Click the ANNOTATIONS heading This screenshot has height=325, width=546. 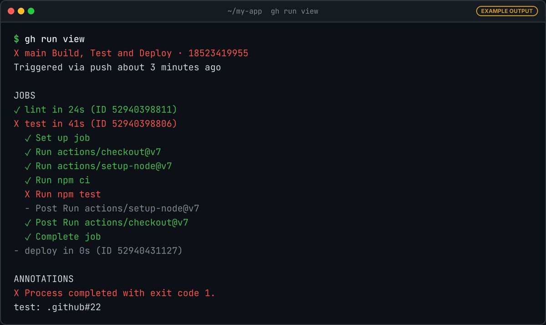click(x=44, y=279)
